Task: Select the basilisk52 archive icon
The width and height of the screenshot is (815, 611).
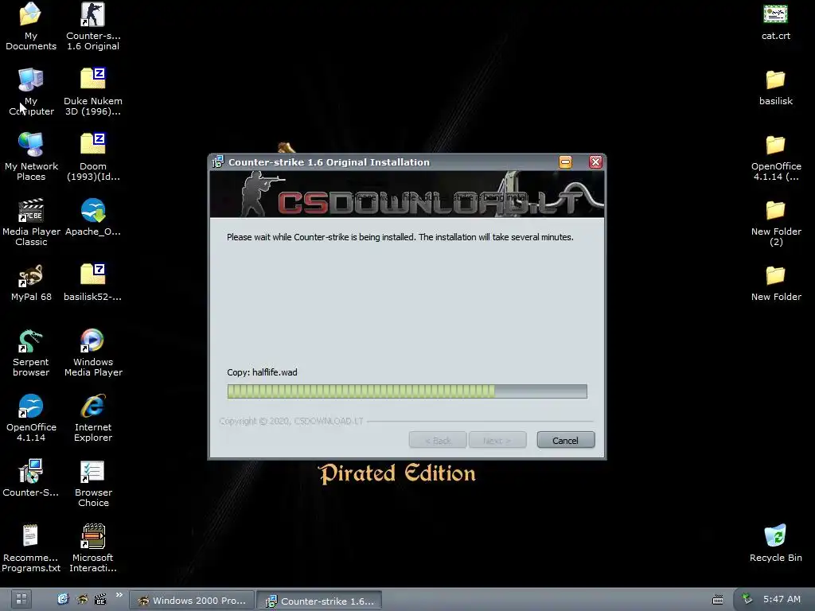Action: (93, 282)
